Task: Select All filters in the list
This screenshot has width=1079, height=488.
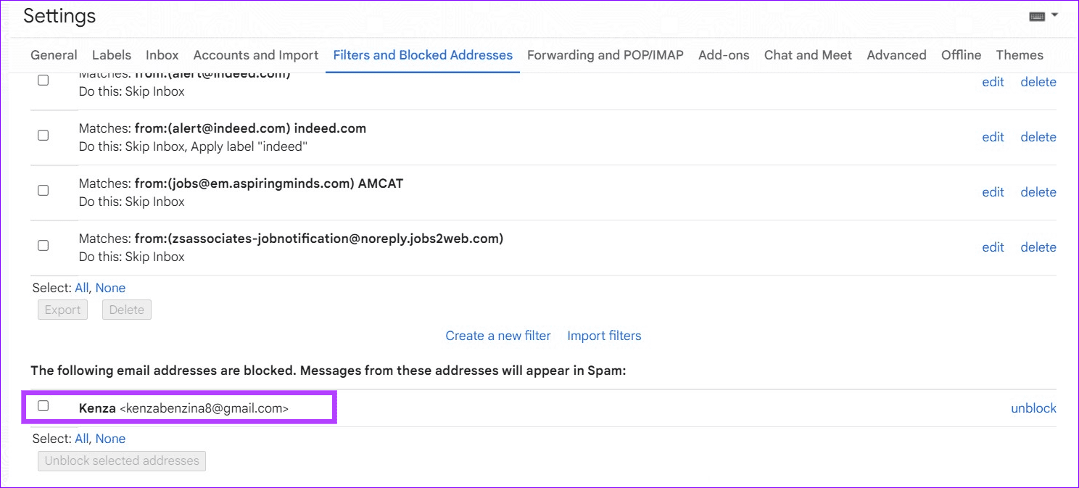Action: coord(81,287)
